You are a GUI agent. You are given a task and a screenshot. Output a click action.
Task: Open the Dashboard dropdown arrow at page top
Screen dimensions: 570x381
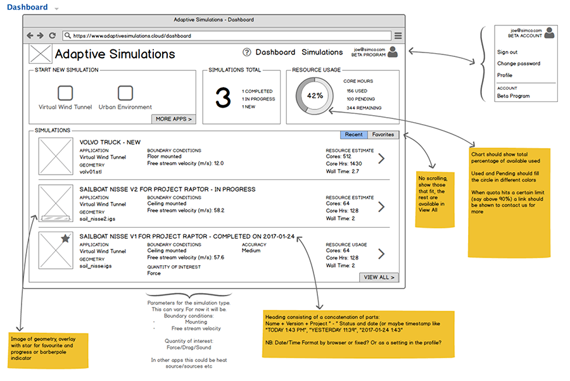[x=56, y=8]
